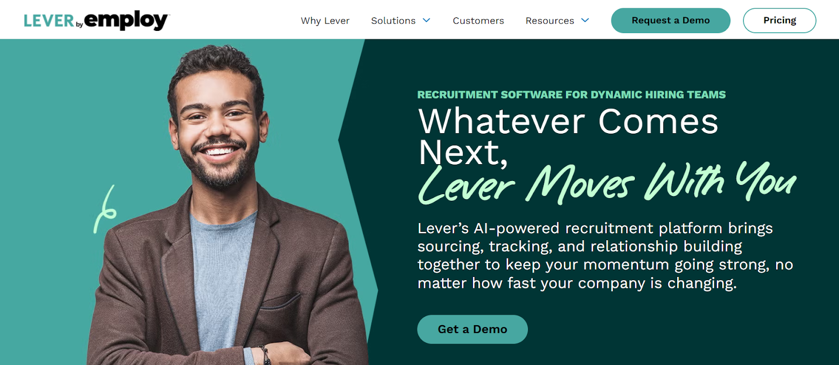Viewport: 839px width, 365px height.
Task: Click the Whatever Comes Next headline
Action: point(568,136)
